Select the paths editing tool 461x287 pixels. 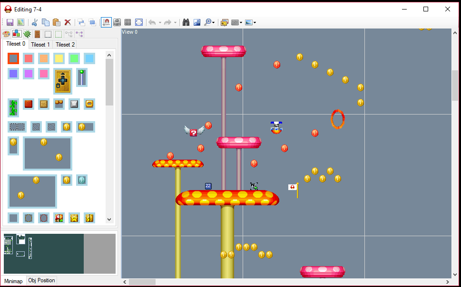[x=69, y=34]
